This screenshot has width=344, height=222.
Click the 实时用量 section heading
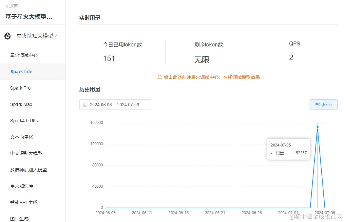[x=90, y=18]
